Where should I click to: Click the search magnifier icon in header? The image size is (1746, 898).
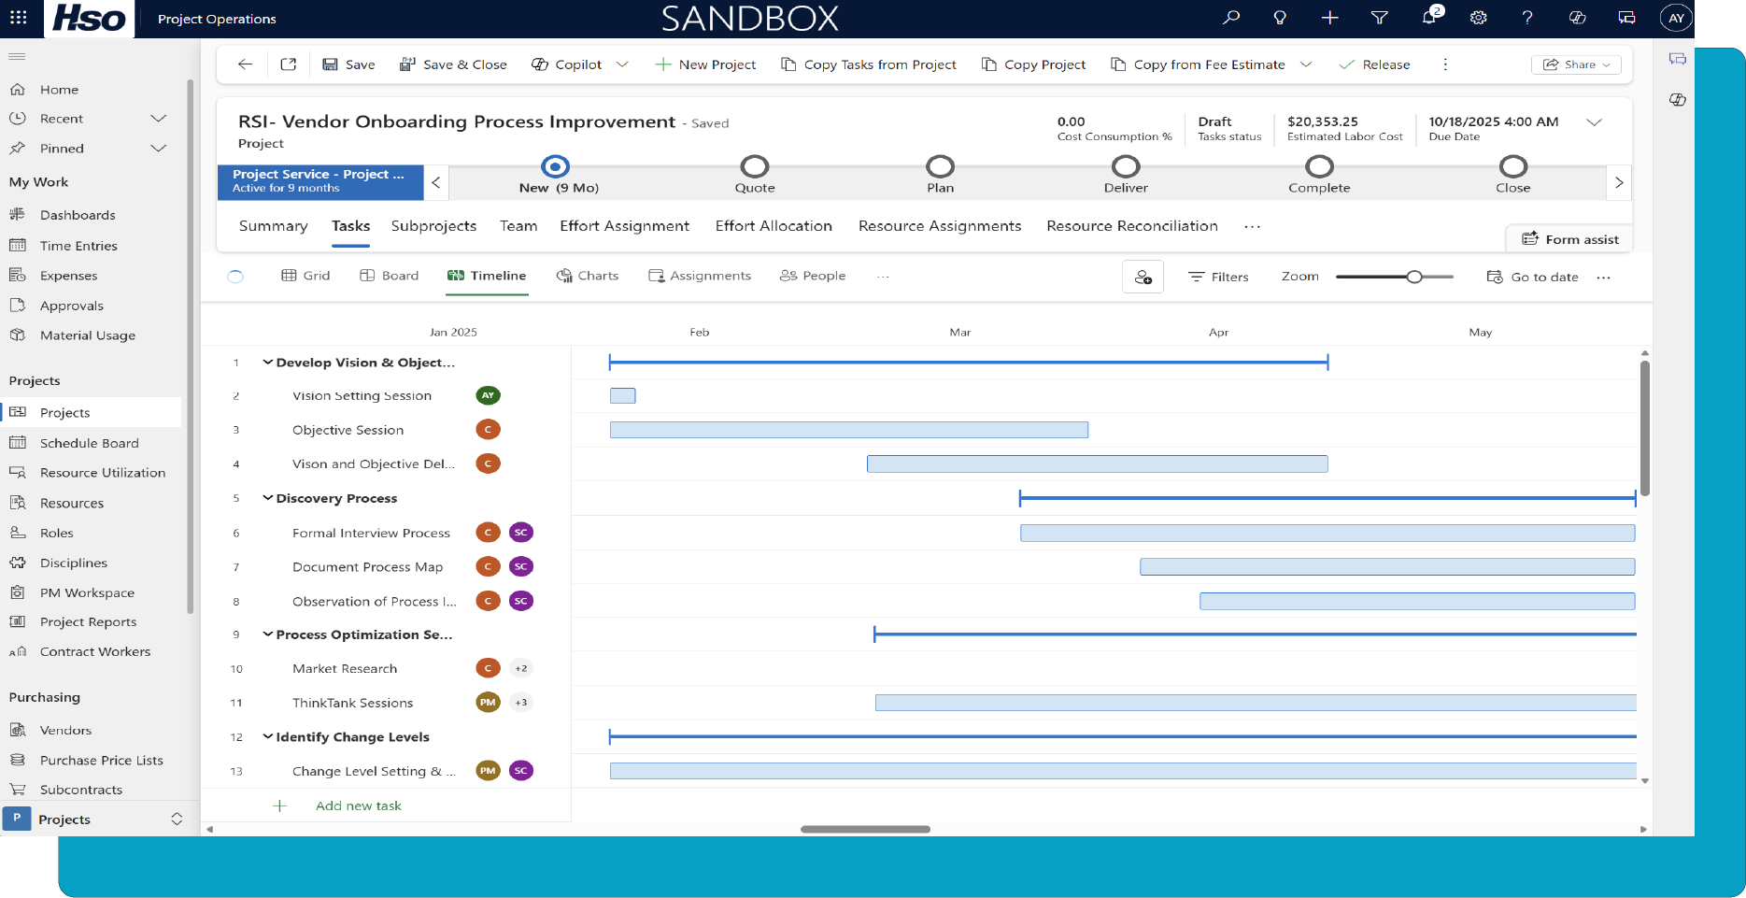(1231, 18)
